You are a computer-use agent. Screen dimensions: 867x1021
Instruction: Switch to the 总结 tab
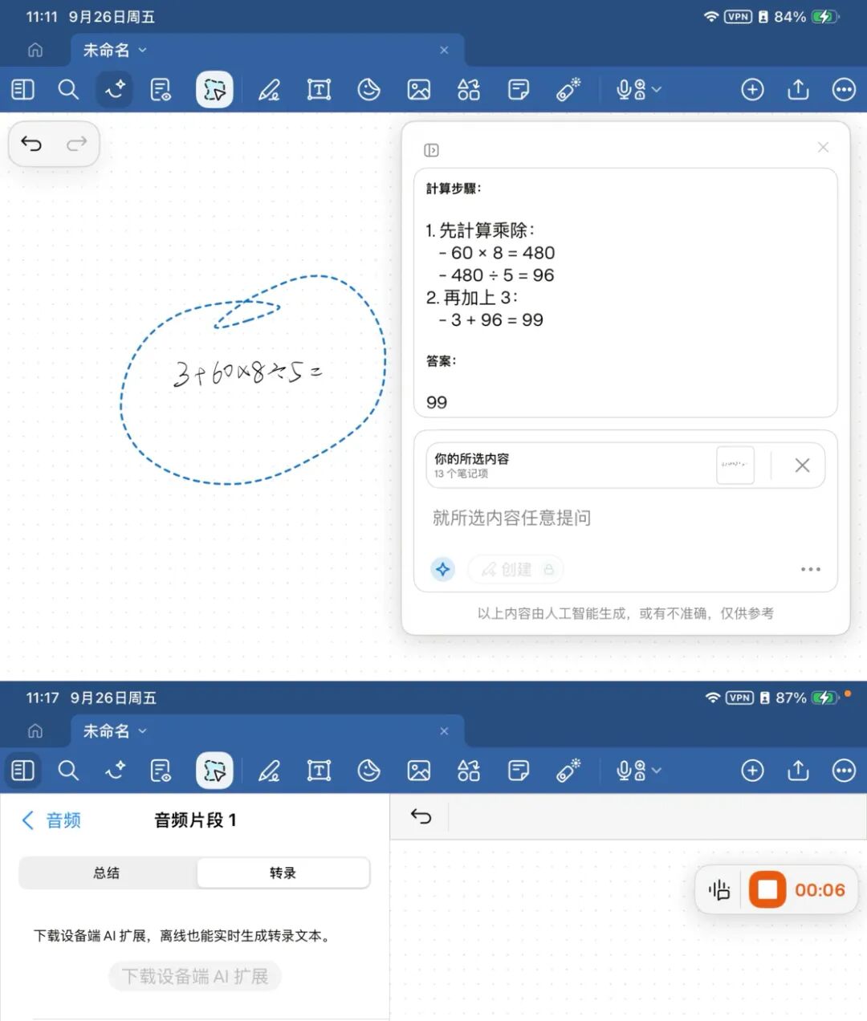pos(108,873)
